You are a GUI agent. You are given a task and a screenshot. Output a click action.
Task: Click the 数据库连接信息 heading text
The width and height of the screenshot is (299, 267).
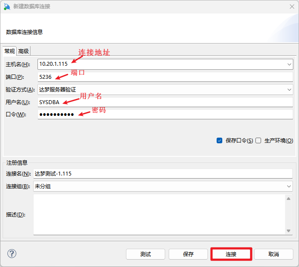(24, 32)
